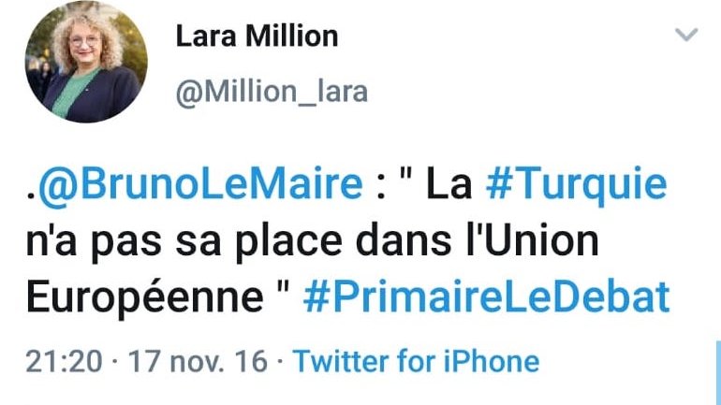Click the Lara Million display name

pos(257,36)
